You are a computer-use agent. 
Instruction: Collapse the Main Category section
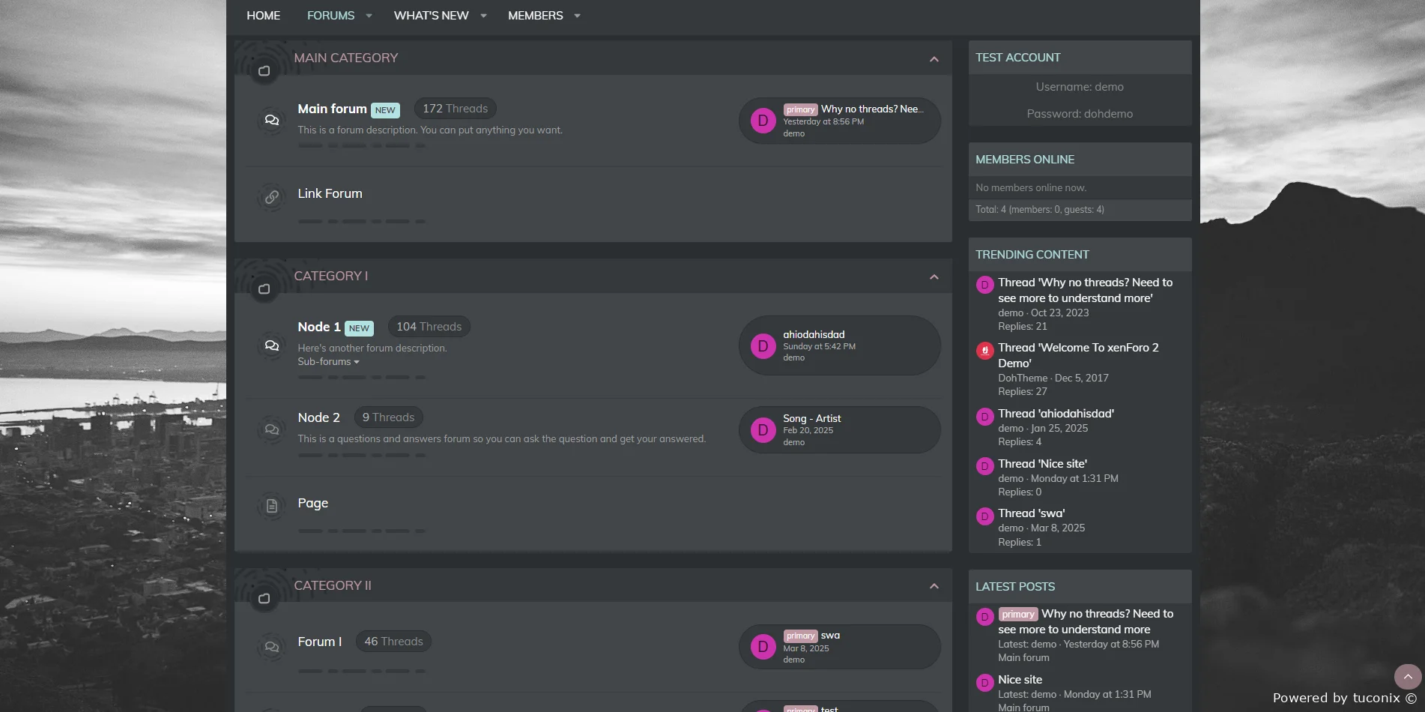(934, 59)
